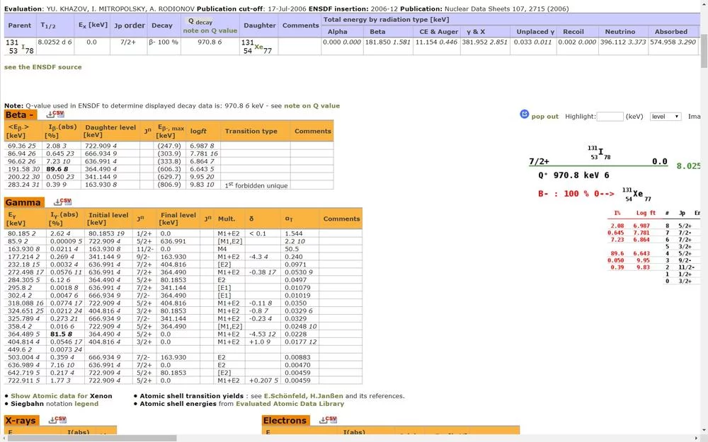Click the gamma intensity '0.0073 24'

pos(67,349)
